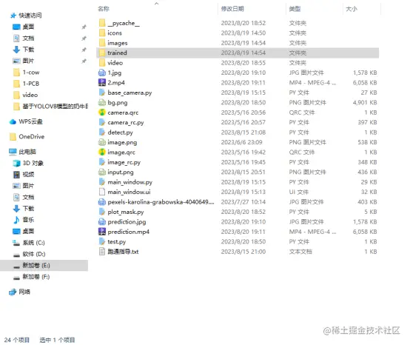
Task: Click the 文本文档 type cell
Action: click(300, 252)
